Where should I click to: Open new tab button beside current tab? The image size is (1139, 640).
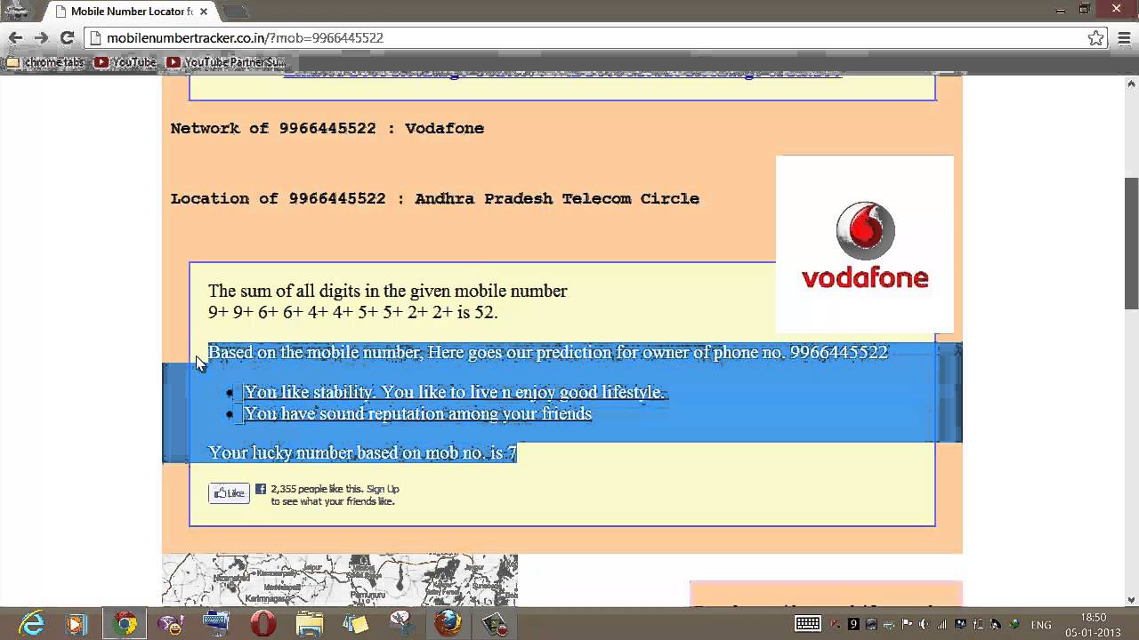click(234, 12)
